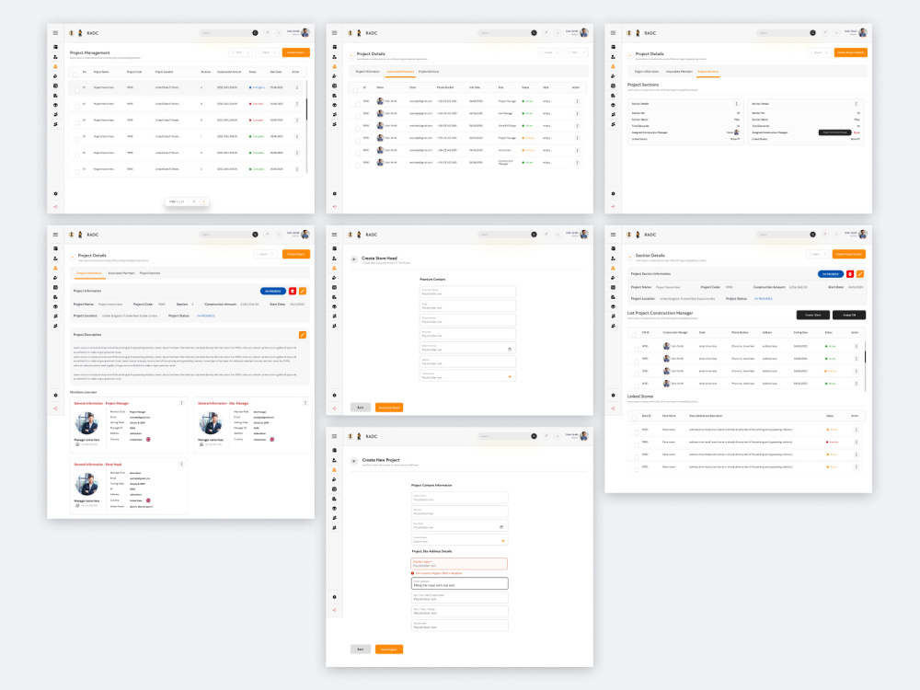The image size is (920, 690).
Task: Click the Project Management table scrollbar
Action: point(307,111)
